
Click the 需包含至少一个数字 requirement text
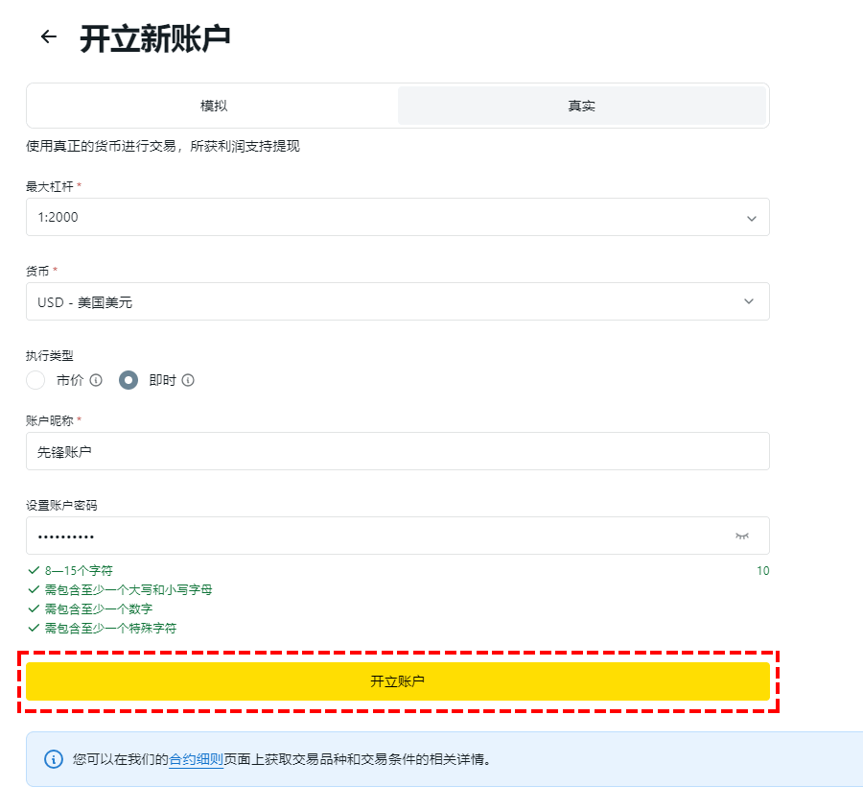point(99,608)
